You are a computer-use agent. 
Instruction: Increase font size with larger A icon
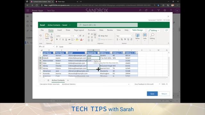[x=80, y=36]
